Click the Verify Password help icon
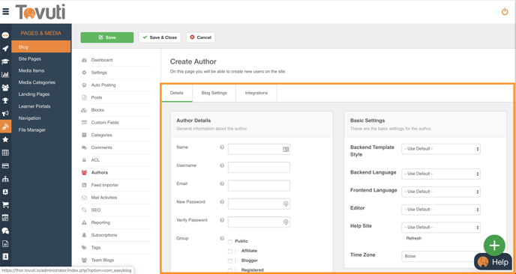Screen dimensions: 516x274 222,220
